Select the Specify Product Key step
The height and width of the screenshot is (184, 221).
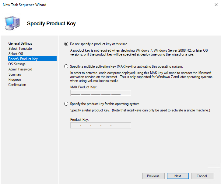pyautogui.click(x=23, y=59)
